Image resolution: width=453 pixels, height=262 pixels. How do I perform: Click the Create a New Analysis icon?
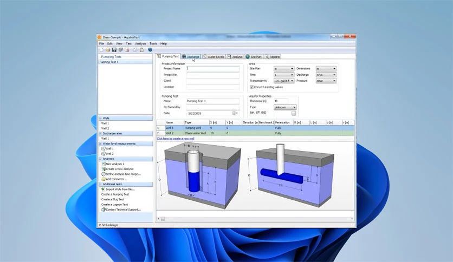[103, 169]
